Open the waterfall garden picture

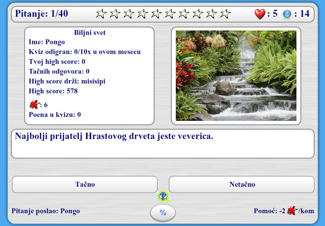click(236, 76)
